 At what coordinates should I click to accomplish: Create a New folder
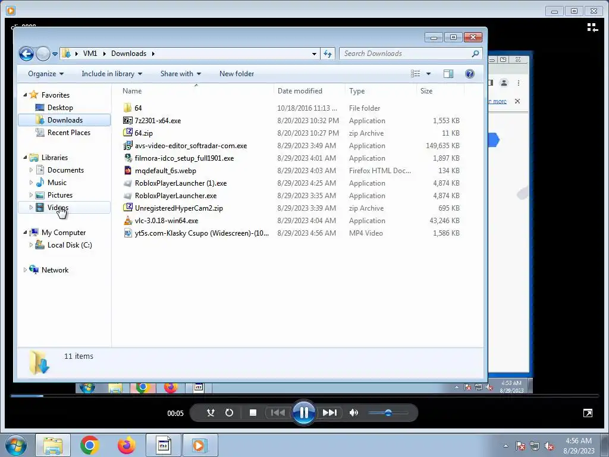click(237, 74)
